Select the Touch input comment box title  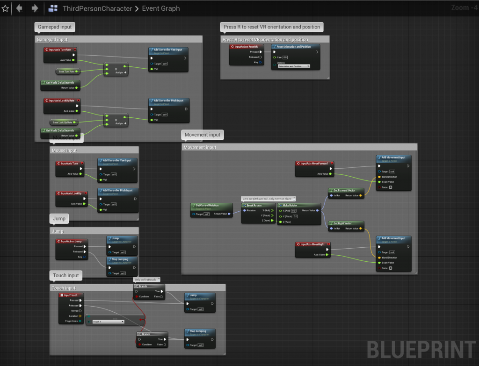[64, 288]
